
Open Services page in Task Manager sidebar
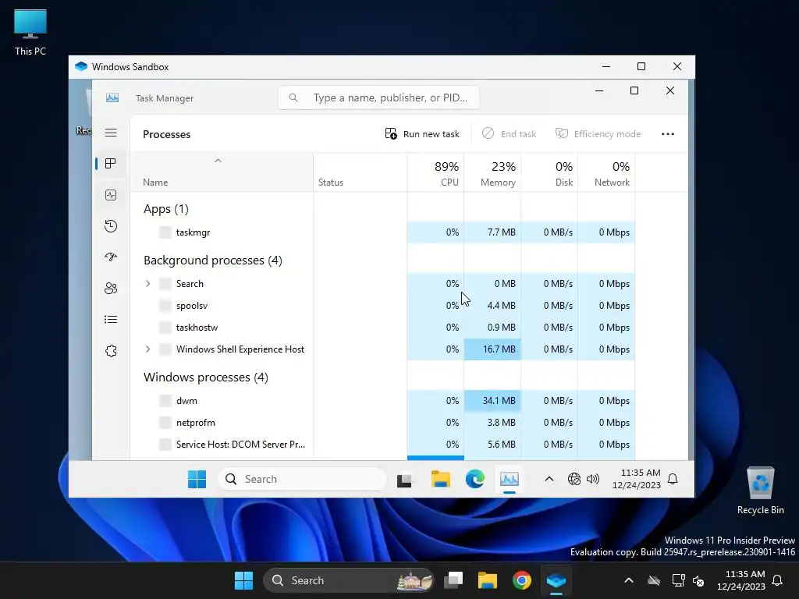pyautogui.click(x=111, y=351)
